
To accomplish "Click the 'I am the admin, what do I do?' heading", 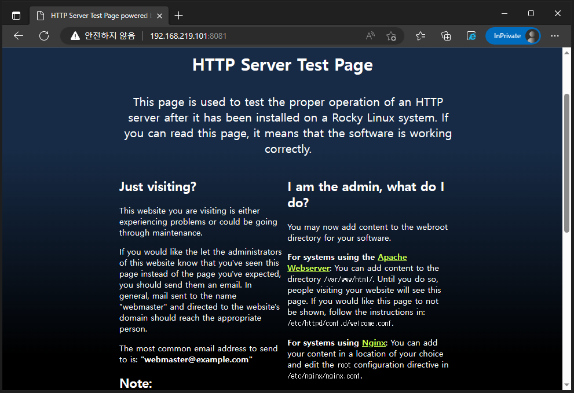I will point(365,194).
